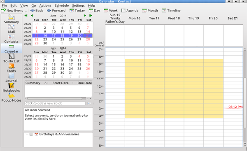The width and height of the screenshot is (247, 151).
Task: Open the Journal component
Action: [x=12, y=78]
